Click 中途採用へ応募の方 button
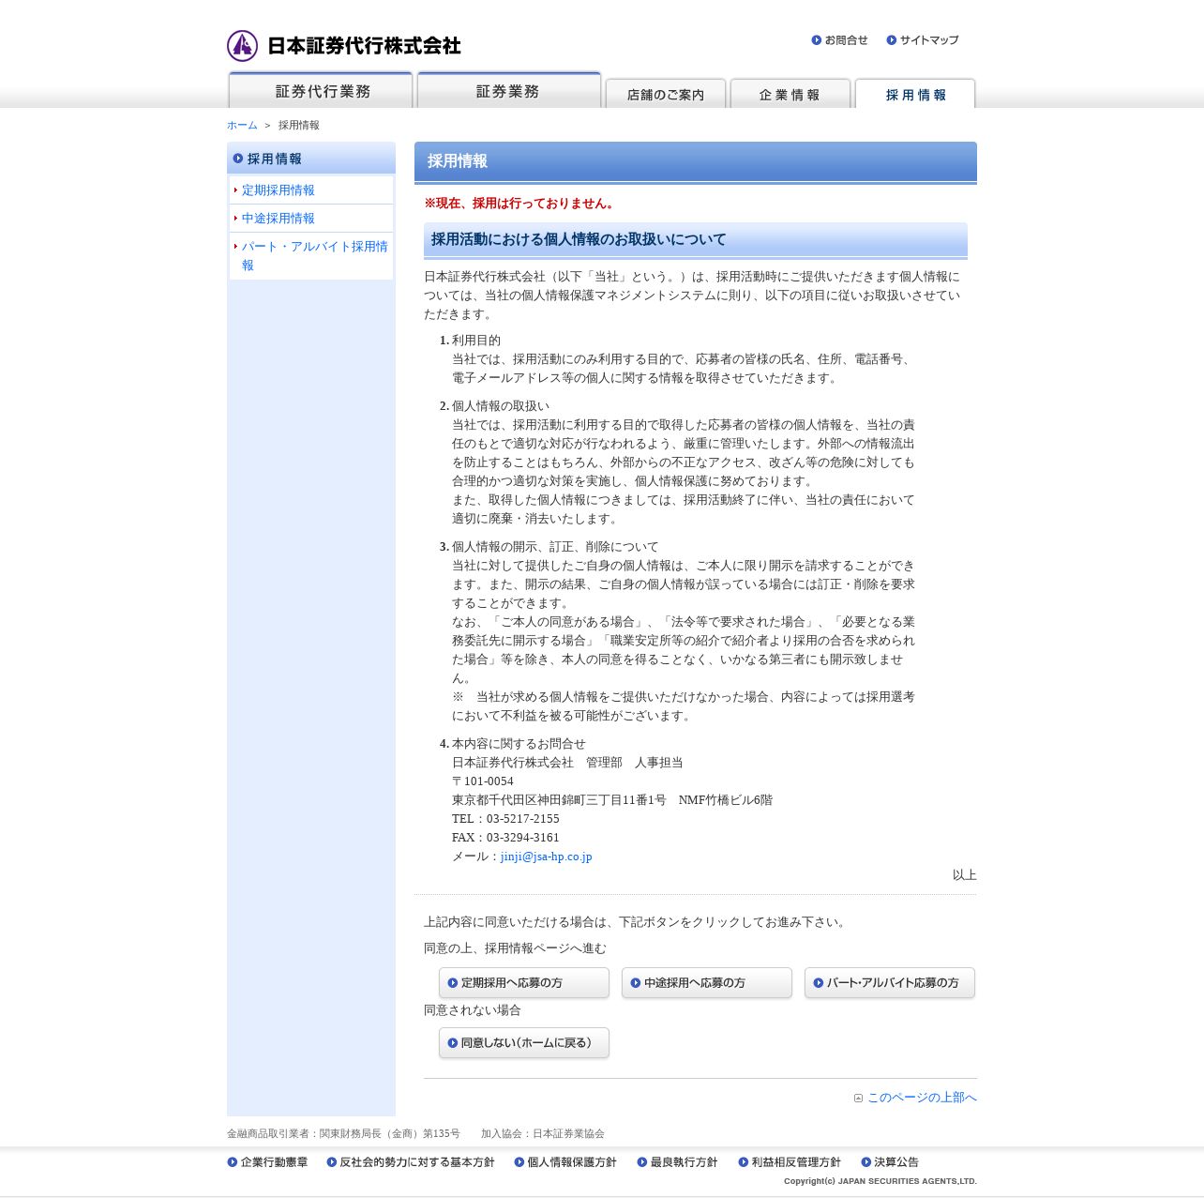Viewport: 1204px width, 1198px height. [x=707, y=983]
